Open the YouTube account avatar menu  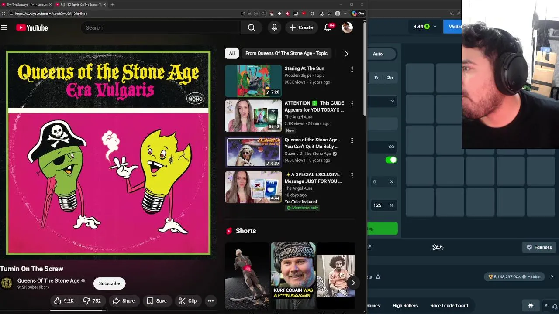(347, 27)
